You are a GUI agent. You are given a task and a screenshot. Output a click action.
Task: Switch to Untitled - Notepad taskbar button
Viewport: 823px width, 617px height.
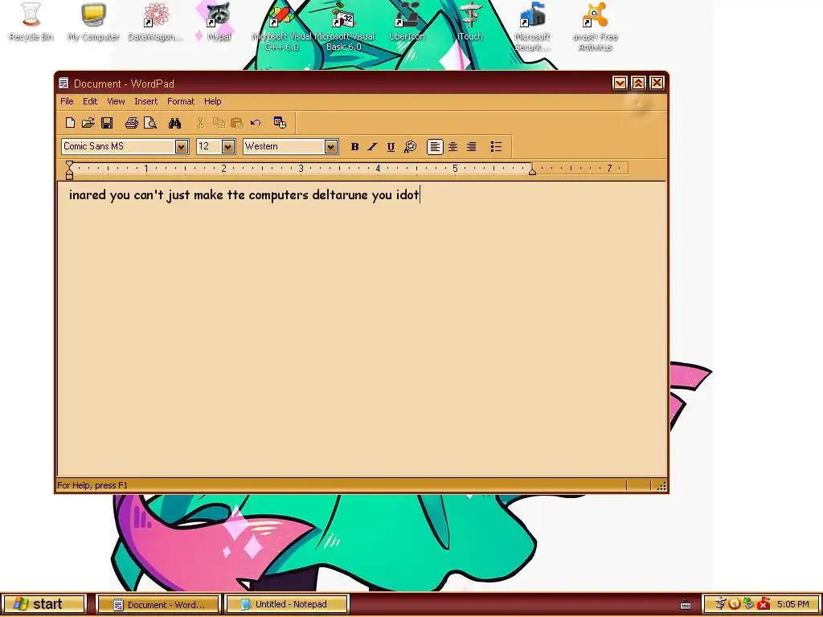[287, 604]
